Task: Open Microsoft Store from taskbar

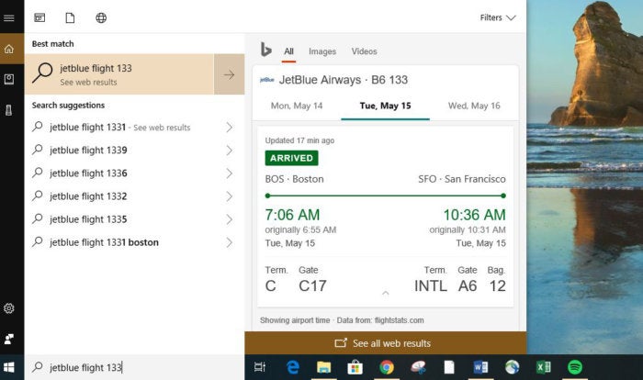Action: (355, 367)
